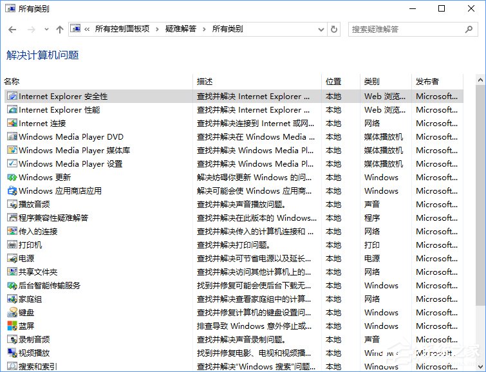Click the 蓝屏 troubleshooter icon
The width and height of the screenshot is (486, 372).
12,326
